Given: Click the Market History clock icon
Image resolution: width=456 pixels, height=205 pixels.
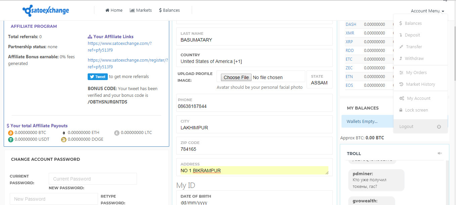Looking at the screenshot, I should [x=401, y=84].
